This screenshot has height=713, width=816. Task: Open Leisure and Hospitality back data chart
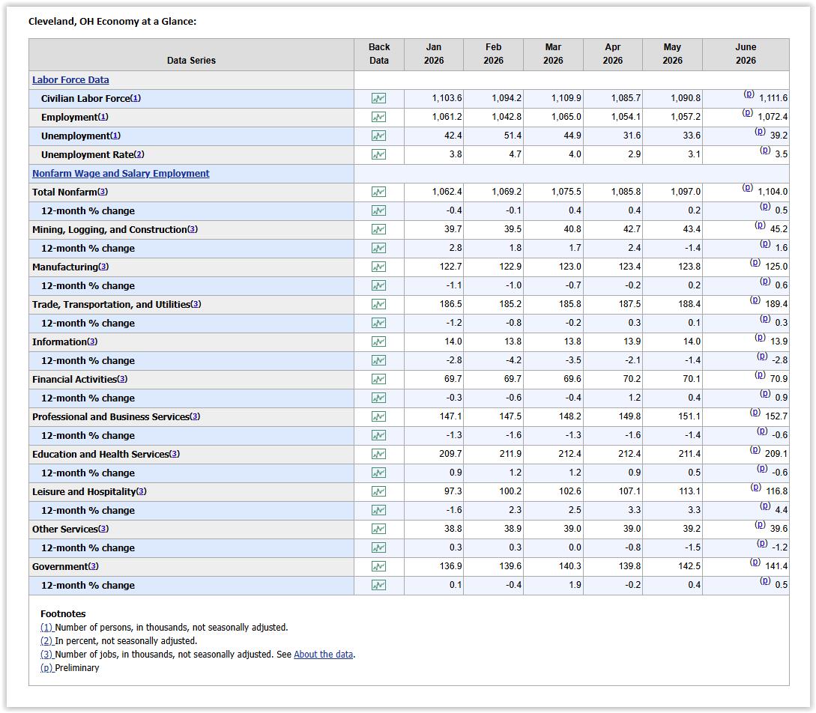378,491
